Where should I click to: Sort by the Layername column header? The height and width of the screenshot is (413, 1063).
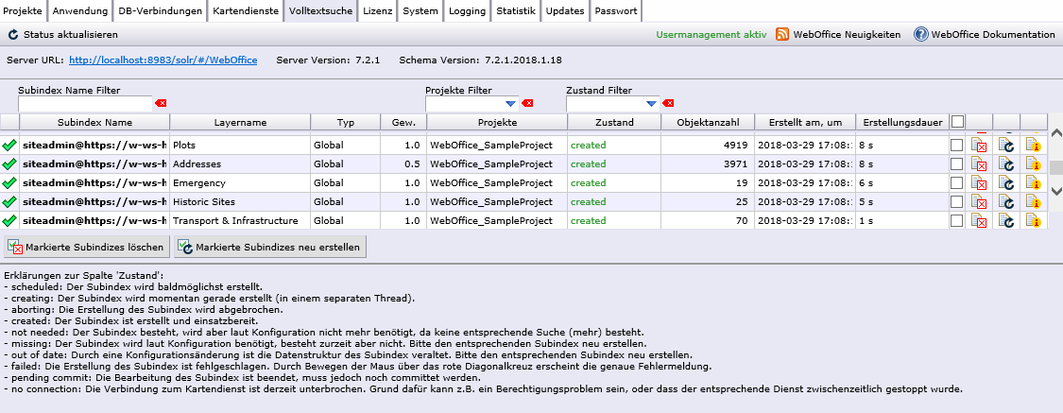click(240, 122)
